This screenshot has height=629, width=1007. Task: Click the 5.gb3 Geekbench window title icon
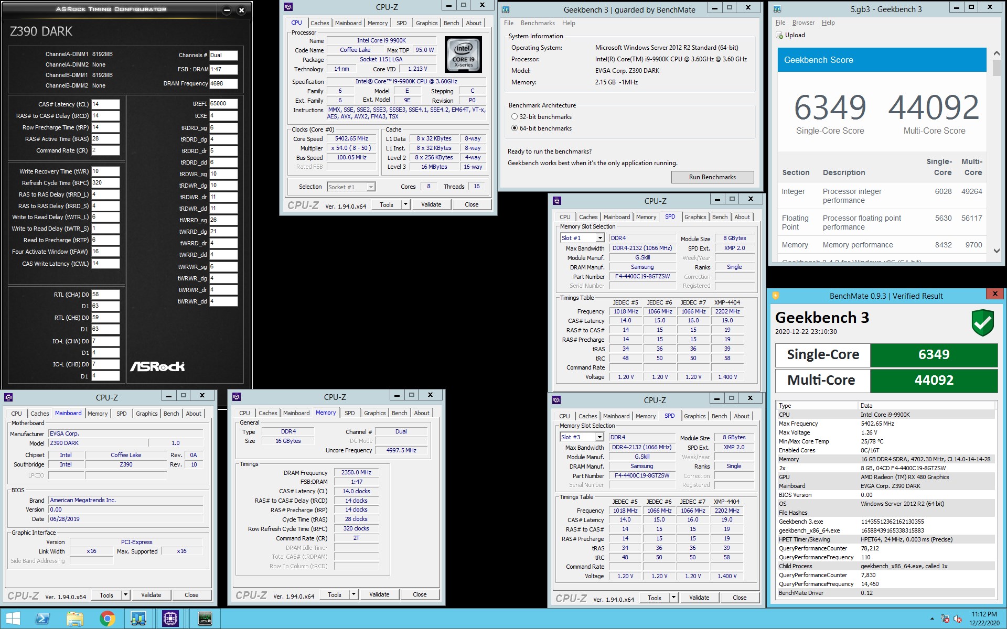[777, 9]
